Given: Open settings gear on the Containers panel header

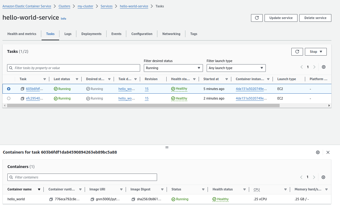Looking at the screenshot, I should [318, 152].
